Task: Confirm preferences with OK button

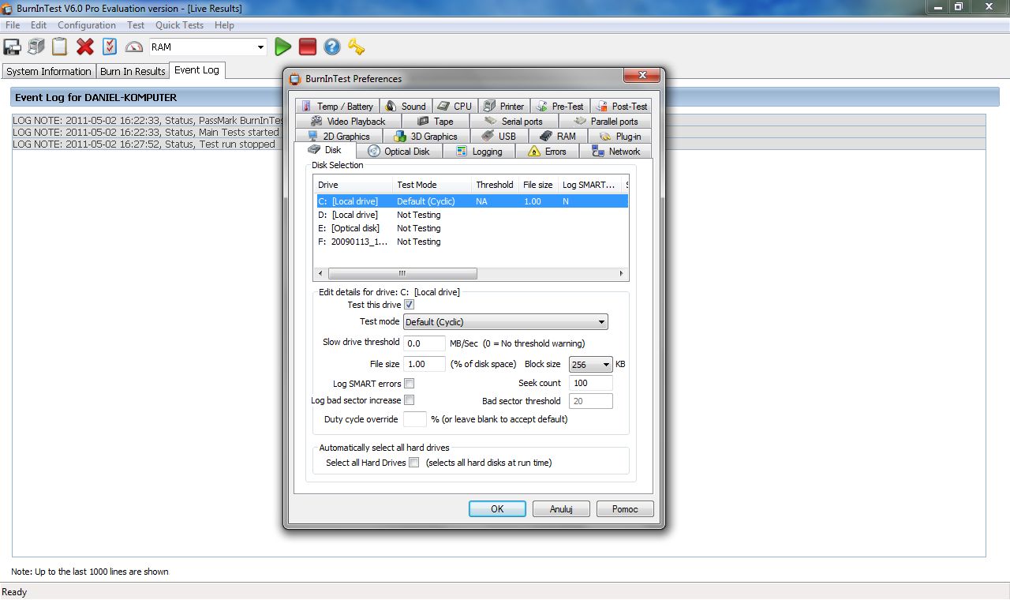Action: 497,509
